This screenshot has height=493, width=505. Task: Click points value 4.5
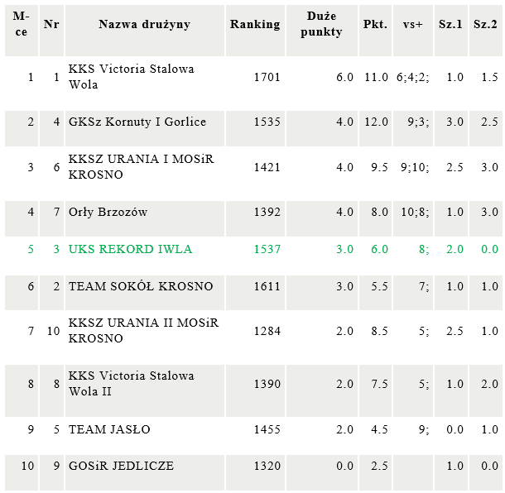tap(379, 429)
